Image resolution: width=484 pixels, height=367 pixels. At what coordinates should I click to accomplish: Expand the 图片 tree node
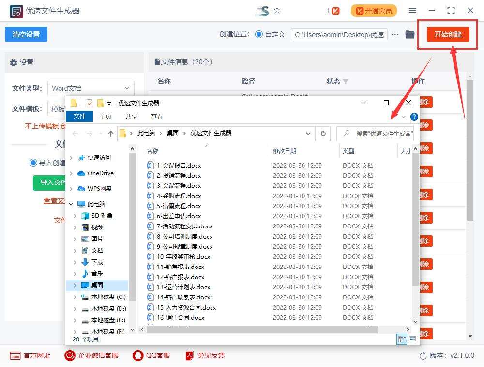point(75,239)
